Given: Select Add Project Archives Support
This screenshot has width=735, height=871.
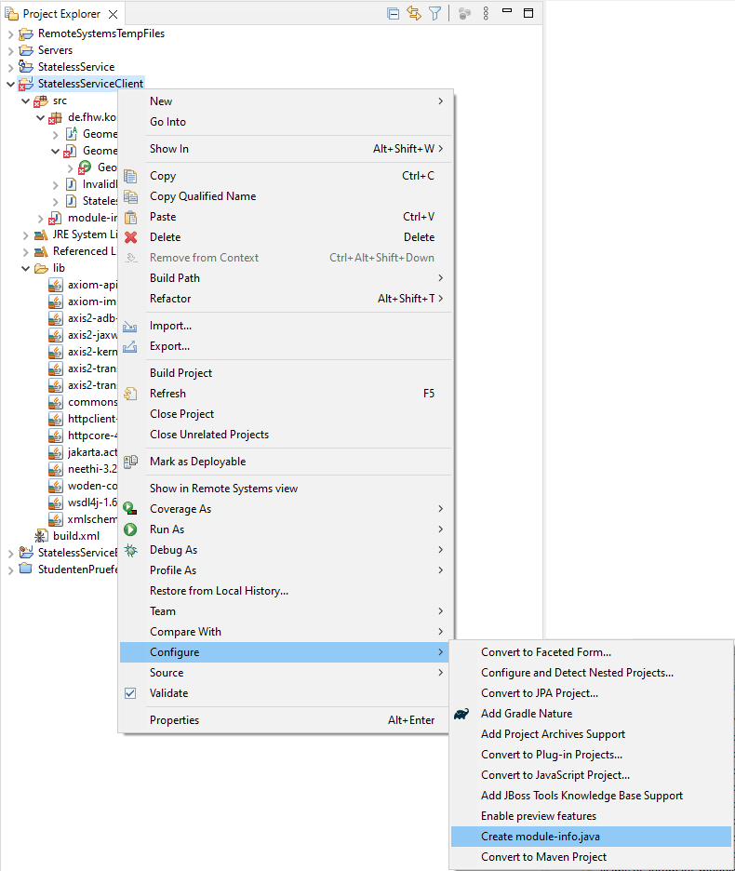Looking at the screenshot, I should pyautogui.click(x=591, y=734).
